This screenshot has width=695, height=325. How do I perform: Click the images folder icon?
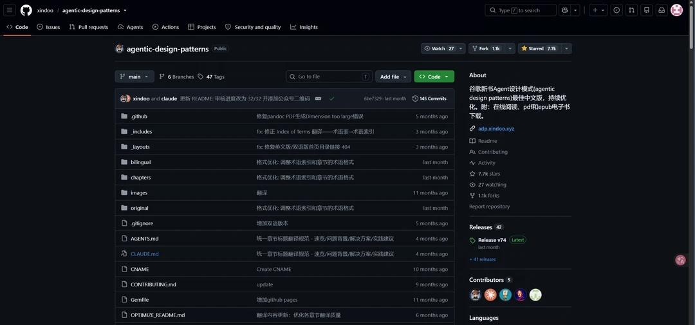pyautogui.click(x=124, y=193)
